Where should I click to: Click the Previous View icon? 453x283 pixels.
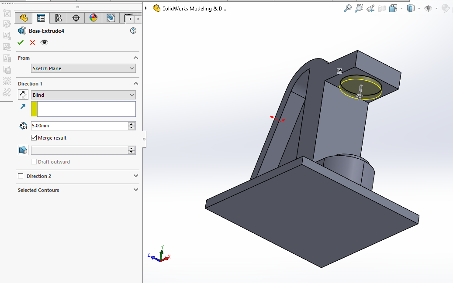click(x=370, y=8)
